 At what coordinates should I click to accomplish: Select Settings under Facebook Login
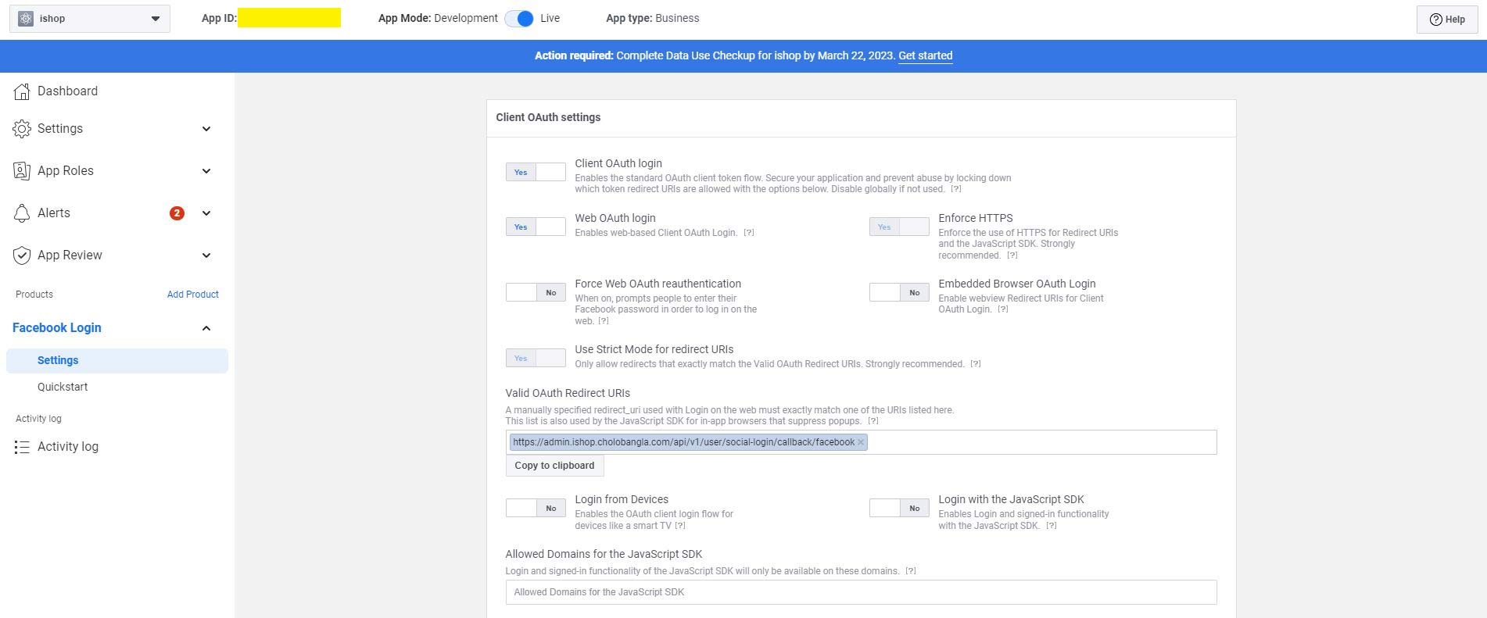click(x=58, y=360)
